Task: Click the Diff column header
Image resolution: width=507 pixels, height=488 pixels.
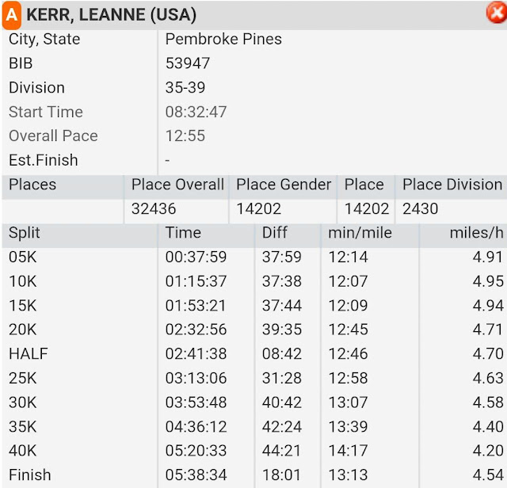Action: pyautogui.click(x=275, y=233)
